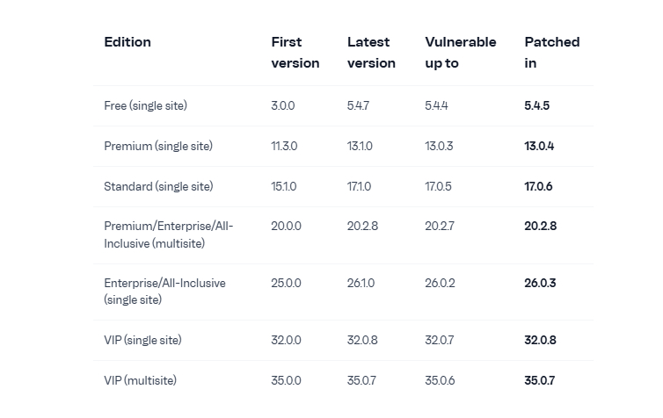
Task: Click Enterprise/All-Inclusive (single site) edition
Action: coord(164,292)
